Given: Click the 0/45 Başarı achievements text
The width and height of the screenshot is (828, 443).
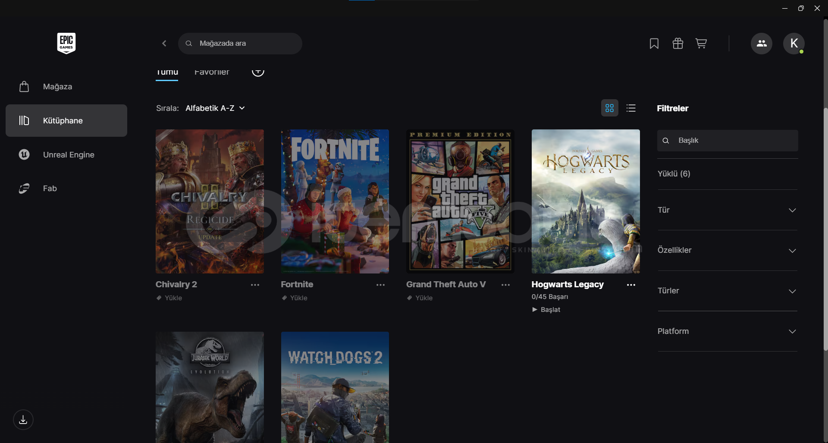Looking at the screenshot, I should pyautogui.click(x=550, y=297).
